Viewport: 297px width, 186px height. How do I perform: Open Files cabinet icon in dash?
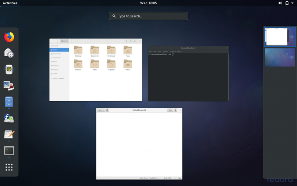9,102
